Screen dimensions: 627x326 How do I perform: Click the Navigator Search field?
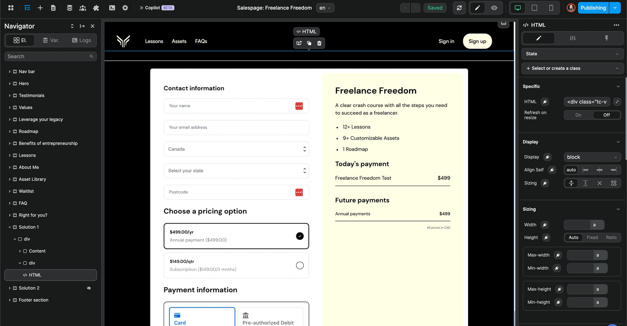click(51, 56)
